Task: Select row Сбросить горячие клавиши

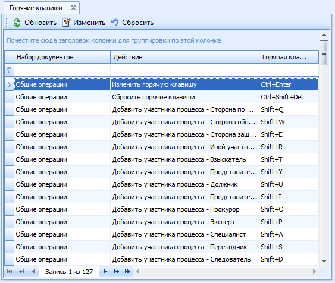Action: pos(161,97)
